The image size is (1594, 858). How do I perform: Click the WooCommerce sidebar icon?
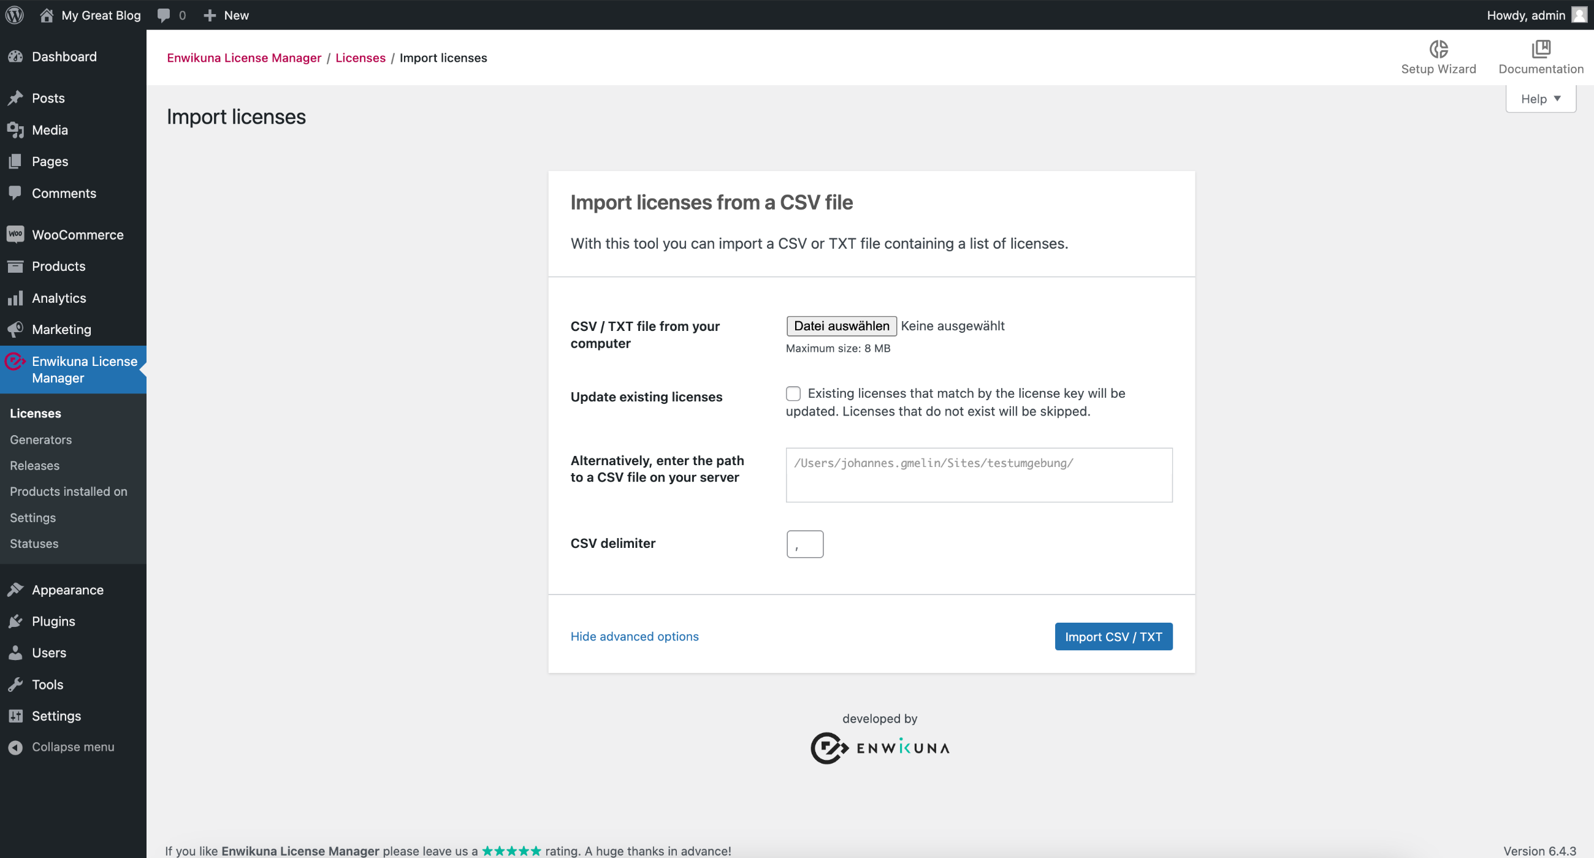click(16, 233)
